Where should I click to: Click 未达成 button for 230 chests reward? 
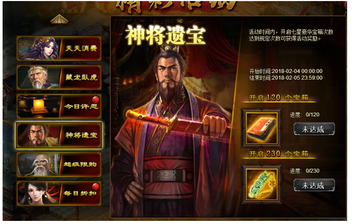(x=314, y=185)
